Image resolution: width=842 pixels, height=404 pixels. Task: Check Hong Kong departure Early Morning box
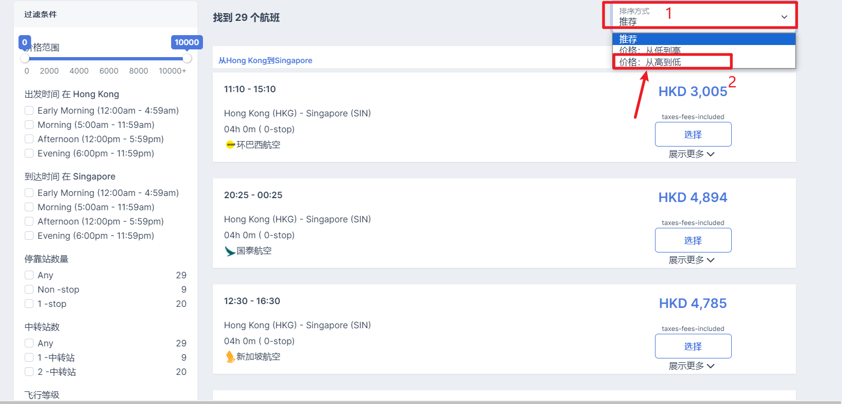pos(29,111)
